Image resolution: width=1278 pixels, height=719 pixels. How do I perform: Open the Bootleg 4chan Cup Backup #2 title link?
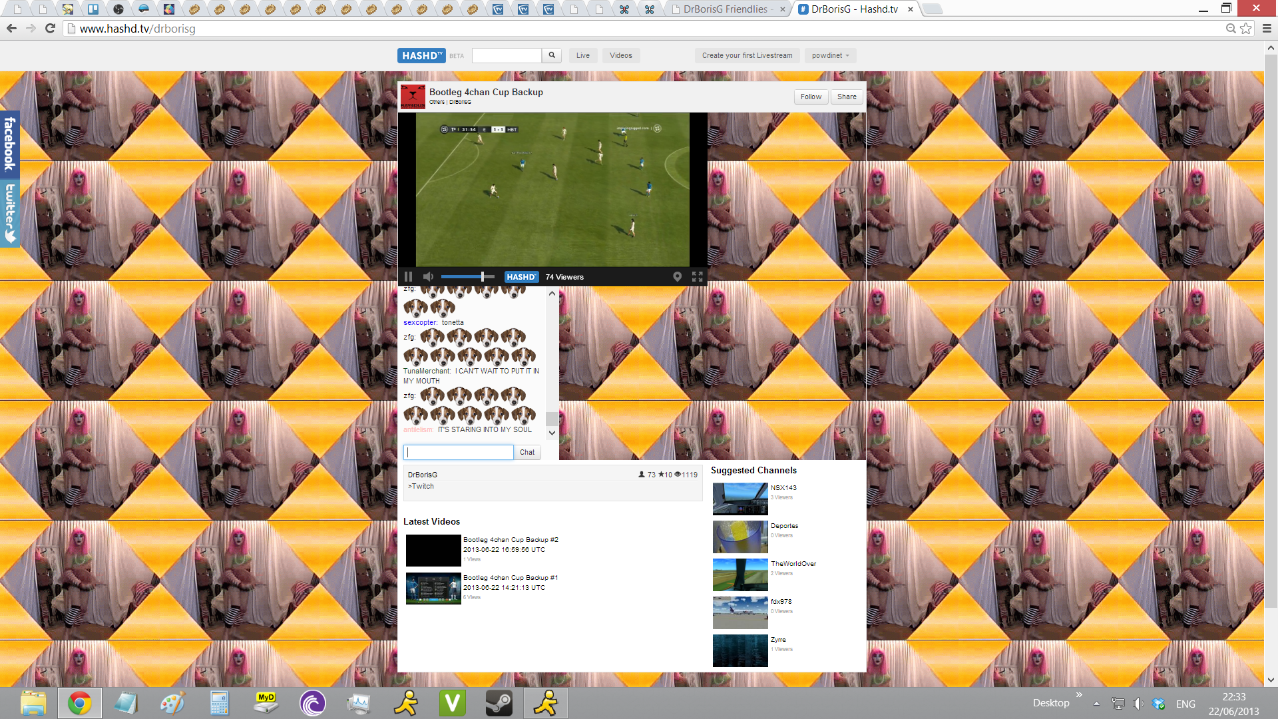pos(511,540)
